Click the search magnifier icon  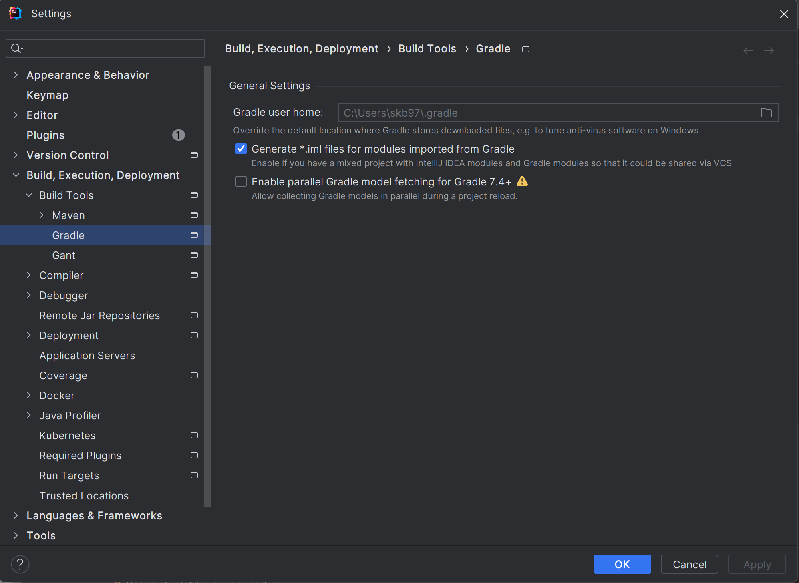[17, 48]
